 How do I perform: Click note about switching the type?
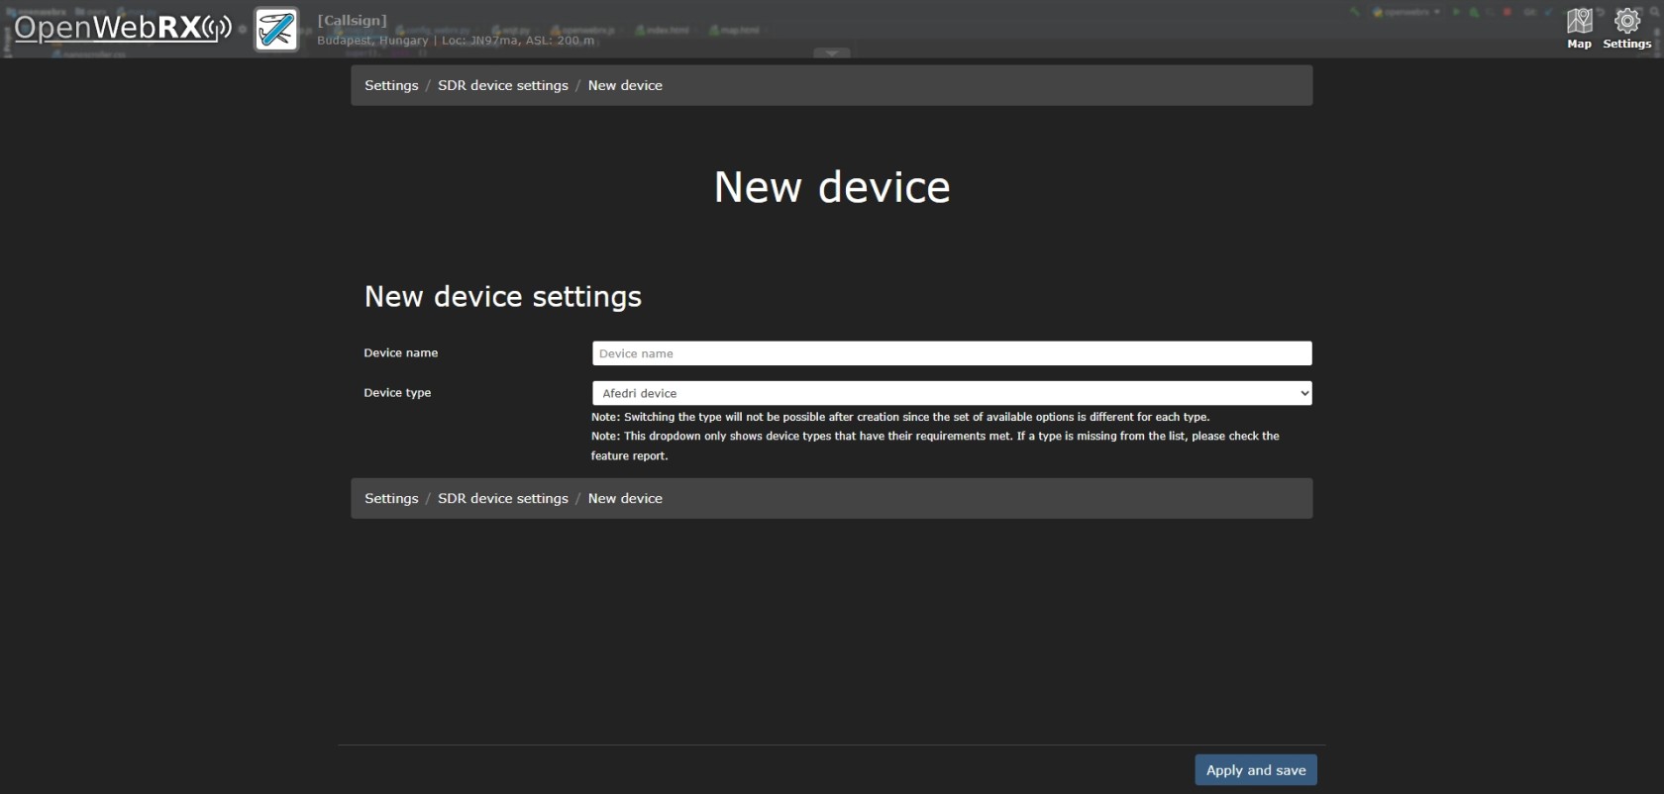tap(900, 417)
